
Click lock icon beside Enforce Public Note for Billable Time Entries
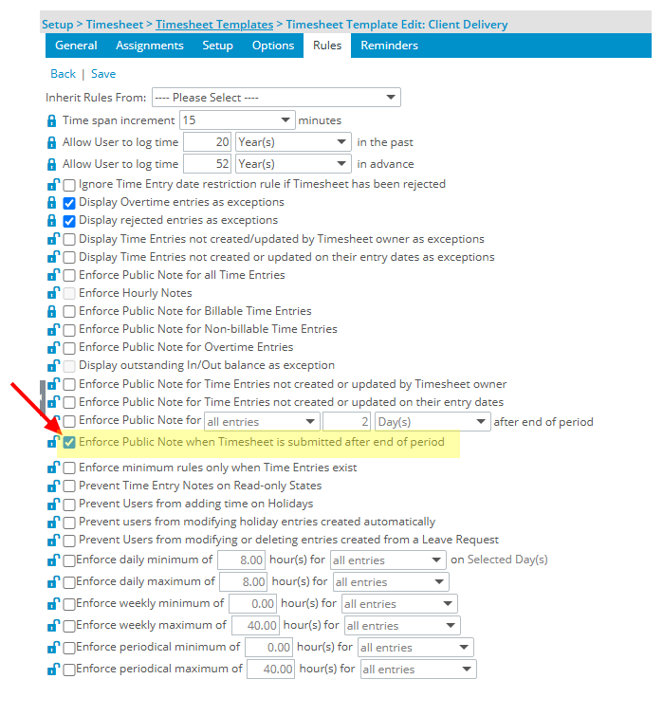[x=52, y=311]
